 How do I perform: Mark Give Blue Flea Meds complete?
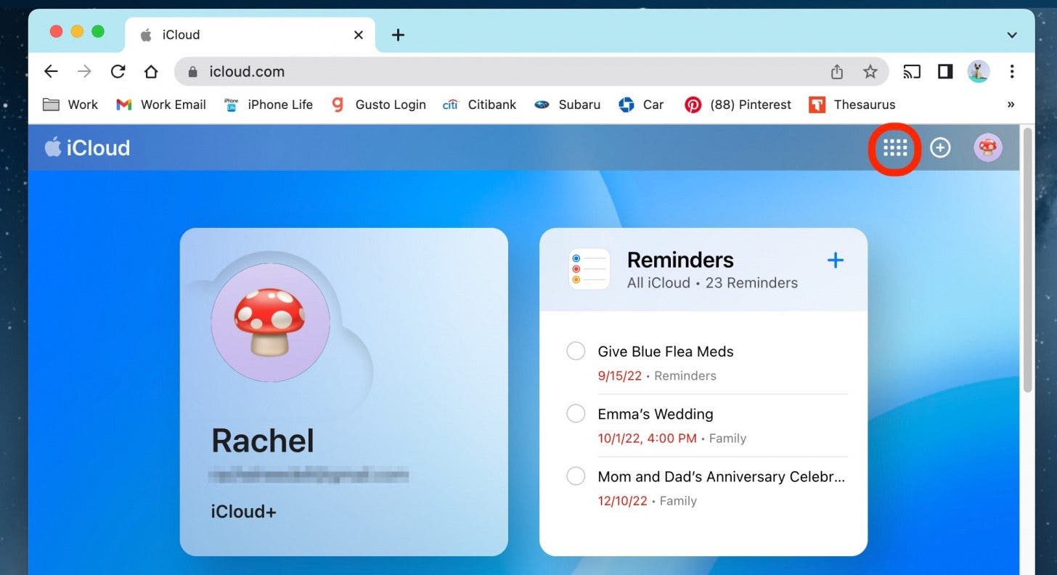point(576,351)
